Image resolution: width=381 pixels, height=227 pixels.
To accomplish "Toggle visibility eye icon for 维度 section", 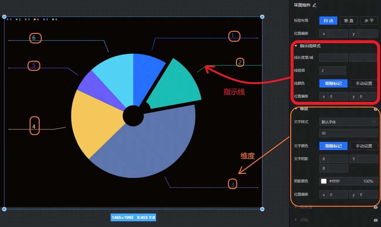I will click(375, 109).
